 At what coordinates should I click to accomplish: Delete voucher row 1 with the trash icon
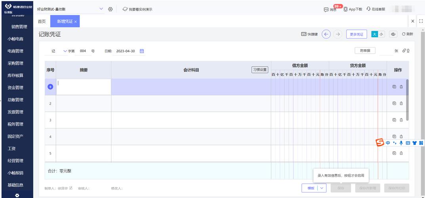click(x=401, y=87)
